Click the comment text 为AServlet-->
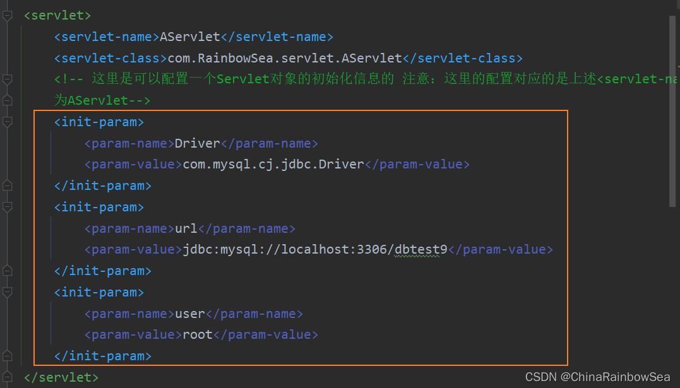The width and height of the screenshot is (680, 388). coord(102,100)
